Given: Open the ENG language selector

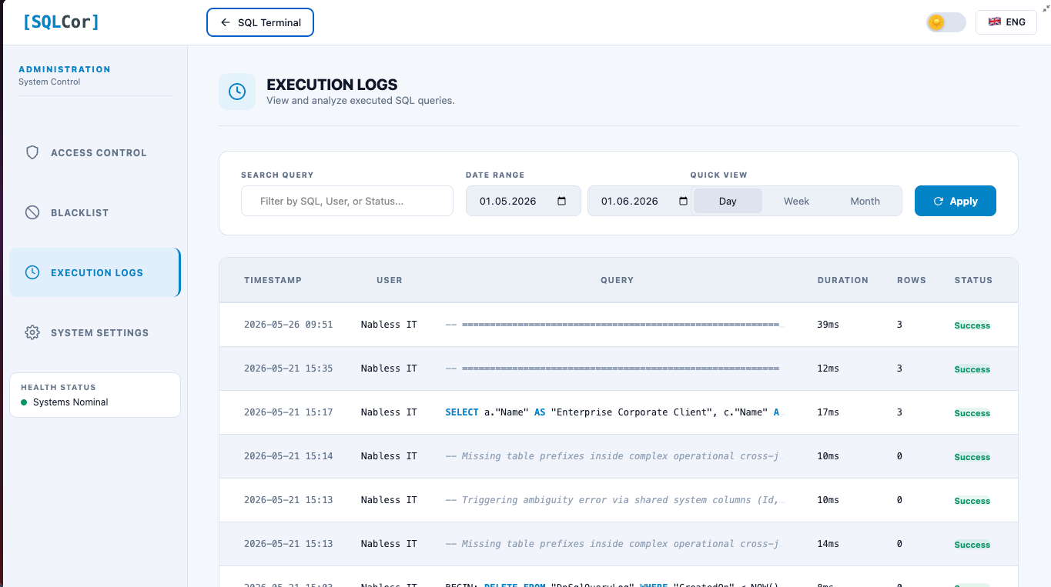Looking at the screenshot, I should coord(1006,22).
